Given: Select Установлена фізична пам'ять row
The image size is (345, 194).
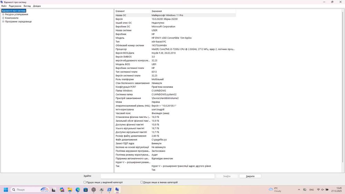Looking at the screenshot, I should point(175,117).
